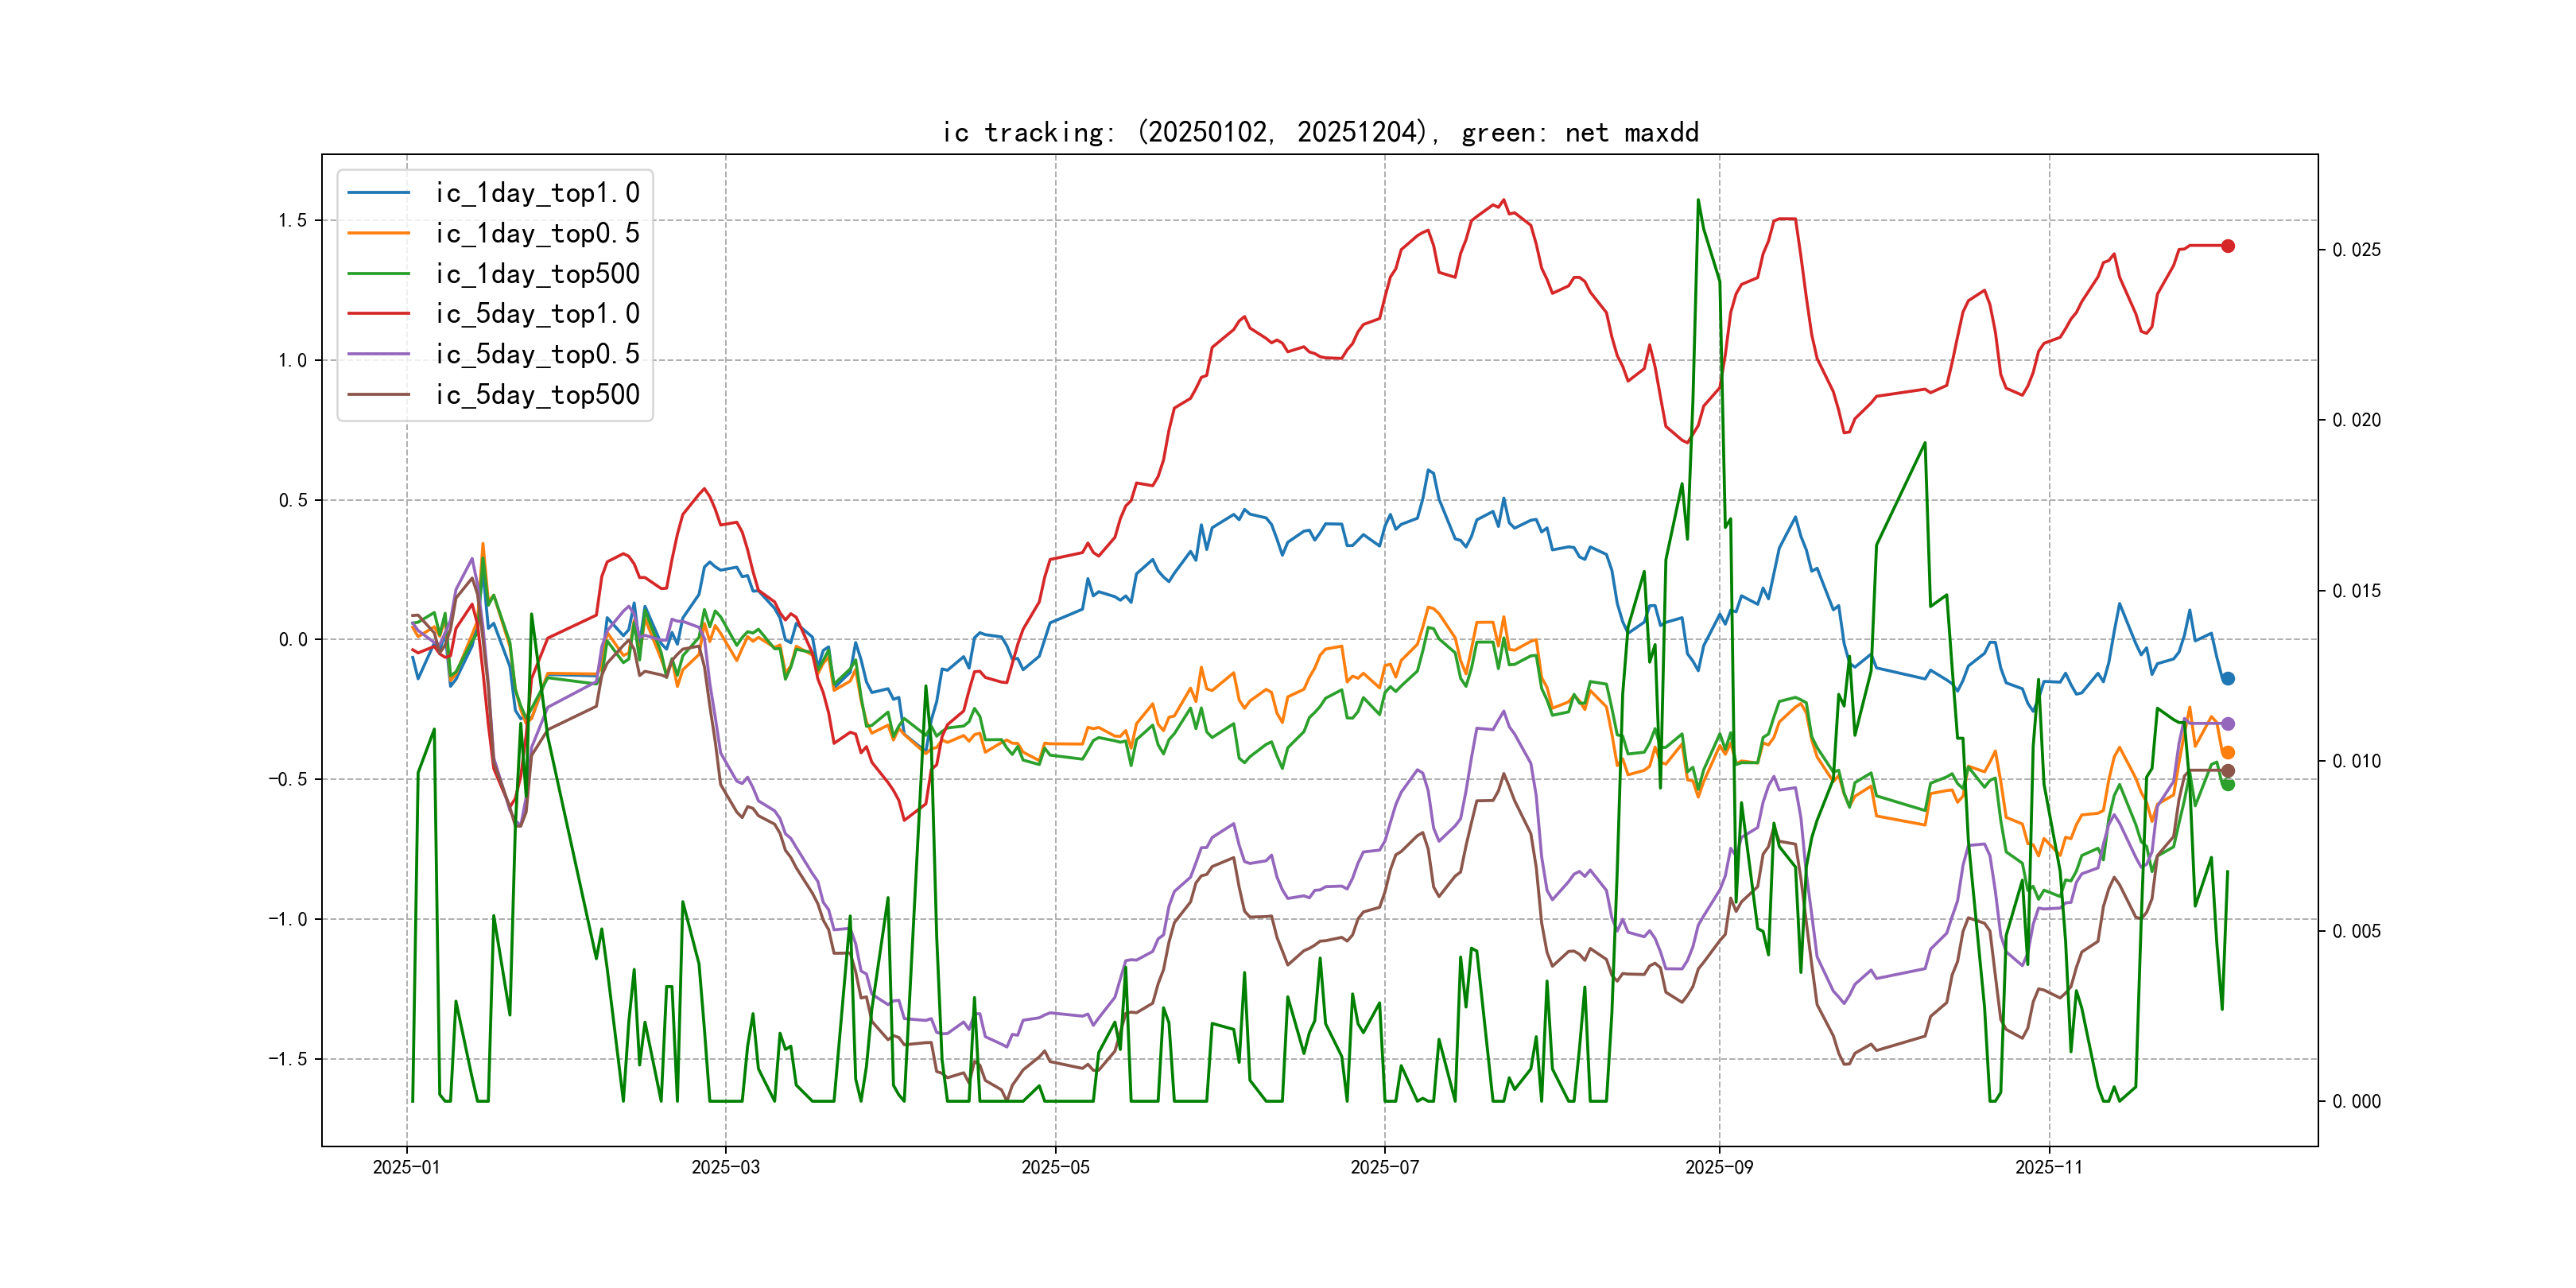Click the 2025-01 x-axis tick label

(406, 1167)
